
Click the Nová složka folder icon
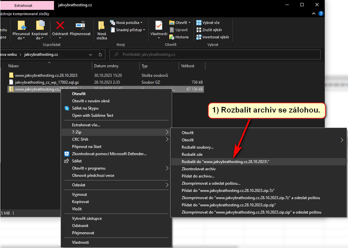pos(101,26)
